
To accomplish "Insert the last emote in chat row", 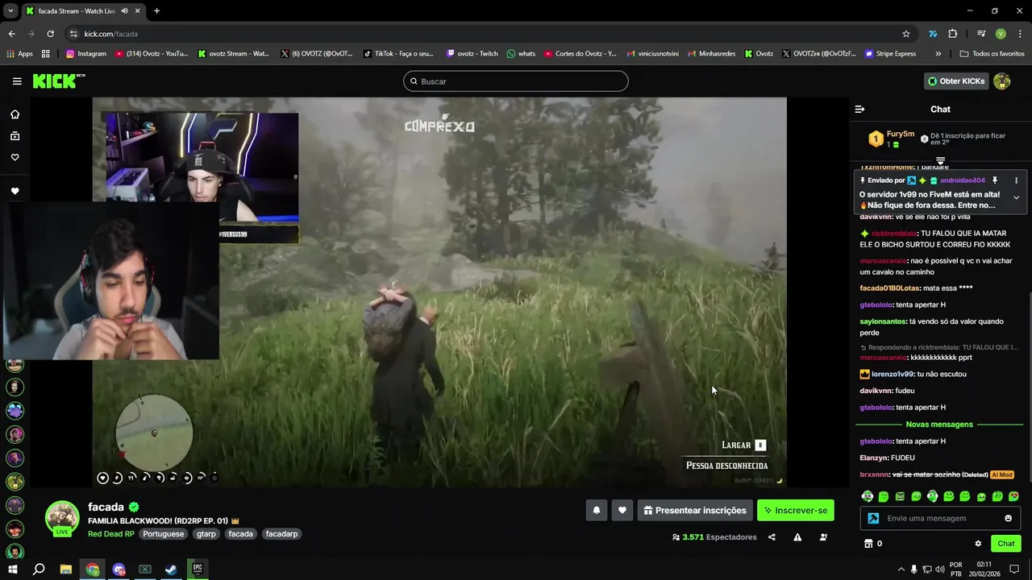I will 1013,496.
